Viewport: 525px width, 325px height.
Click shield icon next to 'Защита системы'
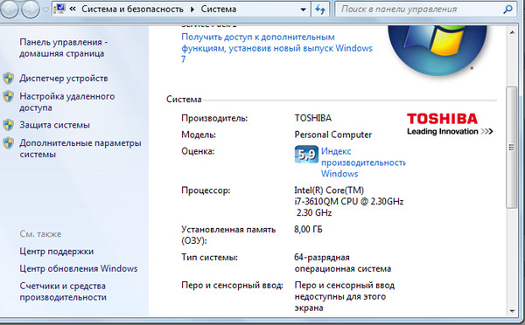pos(8,125)
